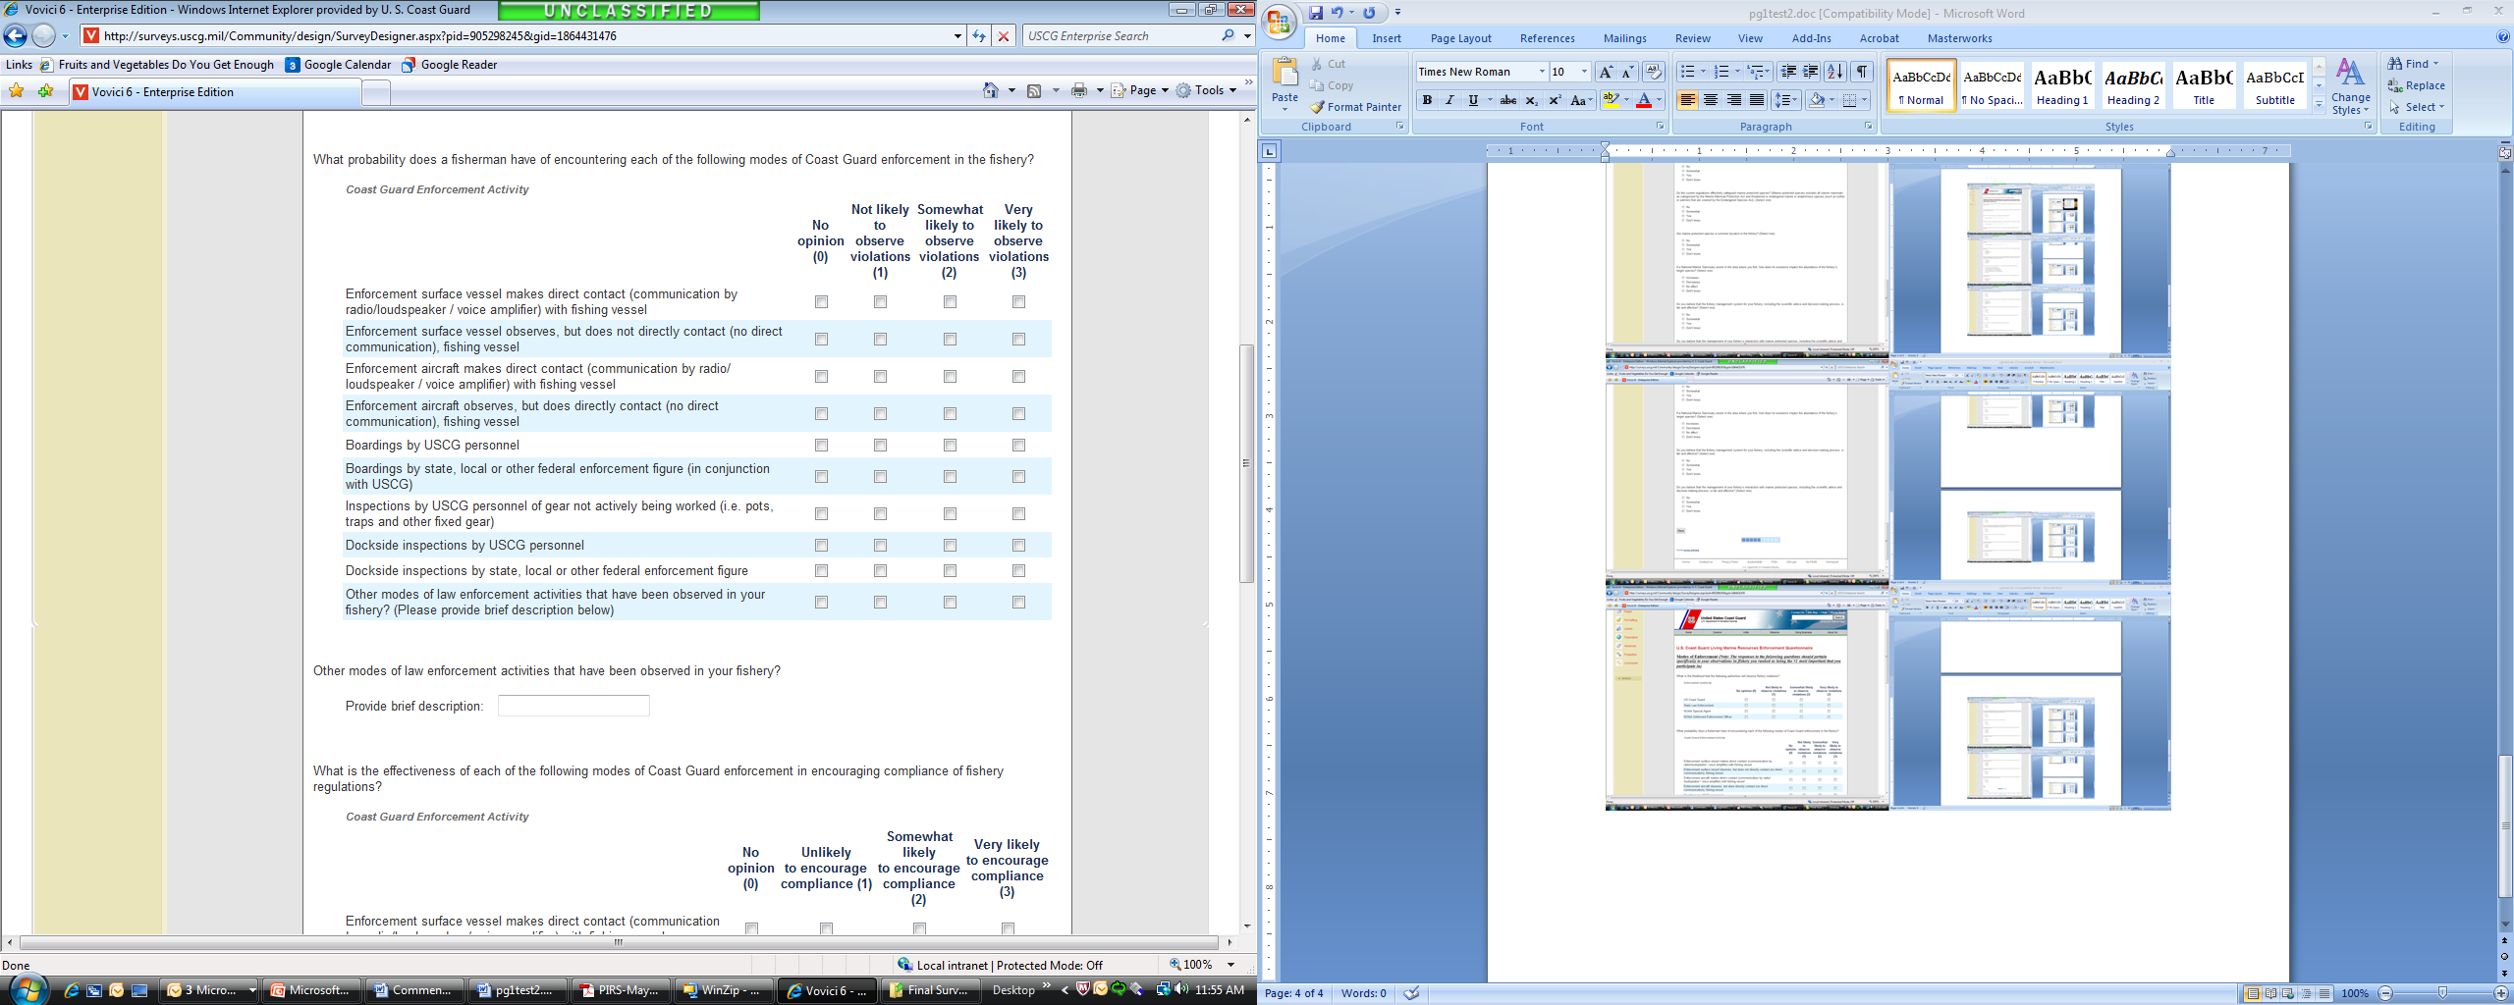The width and height of the screenshot is (2514, 1005).
Task: Click Bold in Word's Font group
Action: pos(1427,100)
